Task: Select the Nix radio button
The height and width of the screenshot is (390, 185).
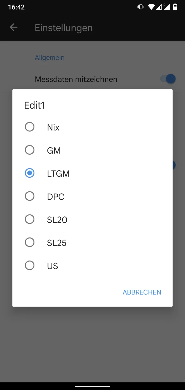Action: pos(30,127)
